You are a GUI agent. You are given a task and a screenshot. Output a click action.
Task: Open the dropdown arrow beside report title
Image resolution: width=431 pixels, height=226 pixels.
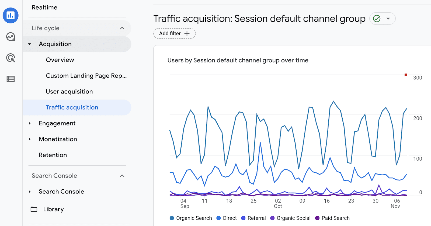(388, 19)
